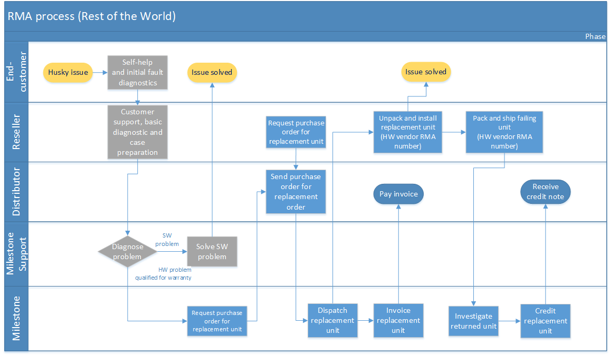
Task: Click the SW problem connector label
Action: tap(167, 239)
